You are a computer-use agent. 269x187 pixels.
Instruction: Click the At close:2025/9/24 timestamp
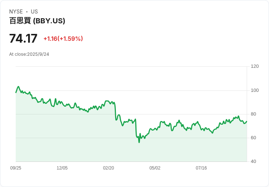[29, 54]
